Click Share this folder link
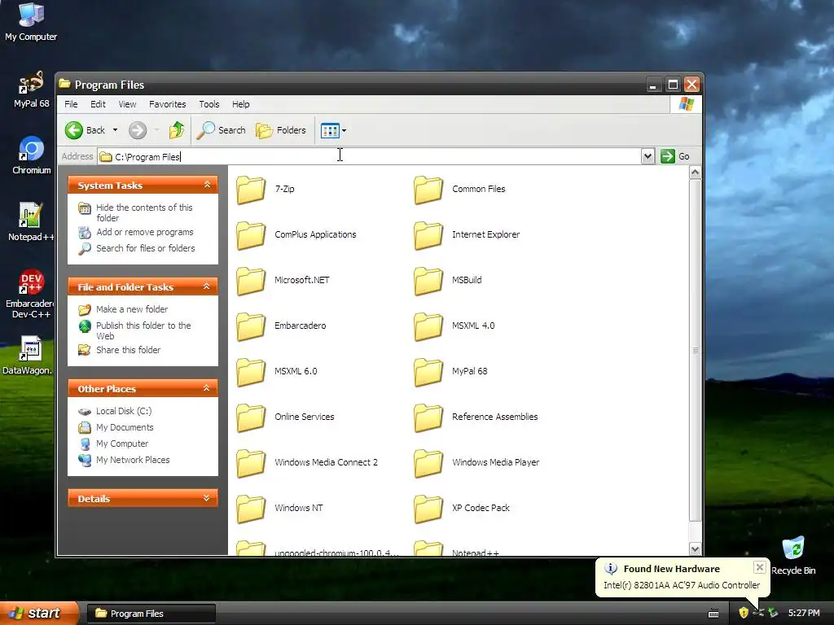The image size is (834, 625). (128, 350)
